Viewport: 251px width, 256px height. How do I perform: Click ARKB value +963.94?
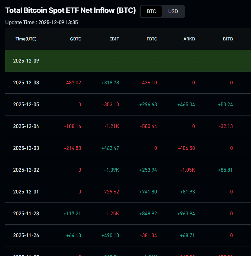186,214
